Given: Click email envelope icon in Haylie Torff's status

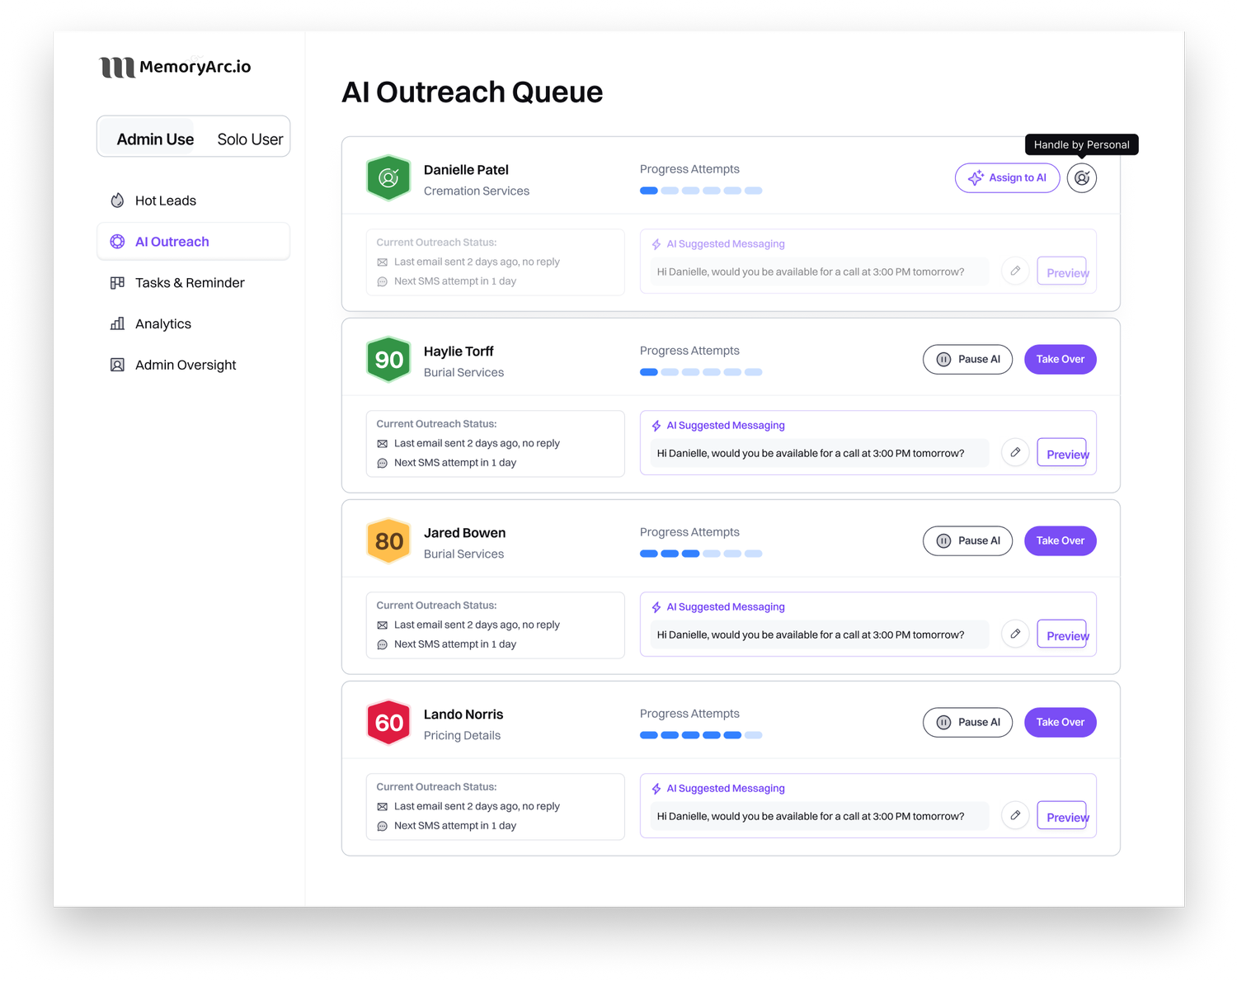Looking at the screenshot, I should pyautogui.click(x=382, y=444).
